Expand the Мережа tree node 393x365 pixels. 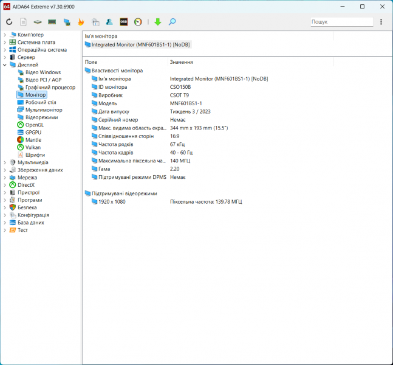tap(5, 178)
